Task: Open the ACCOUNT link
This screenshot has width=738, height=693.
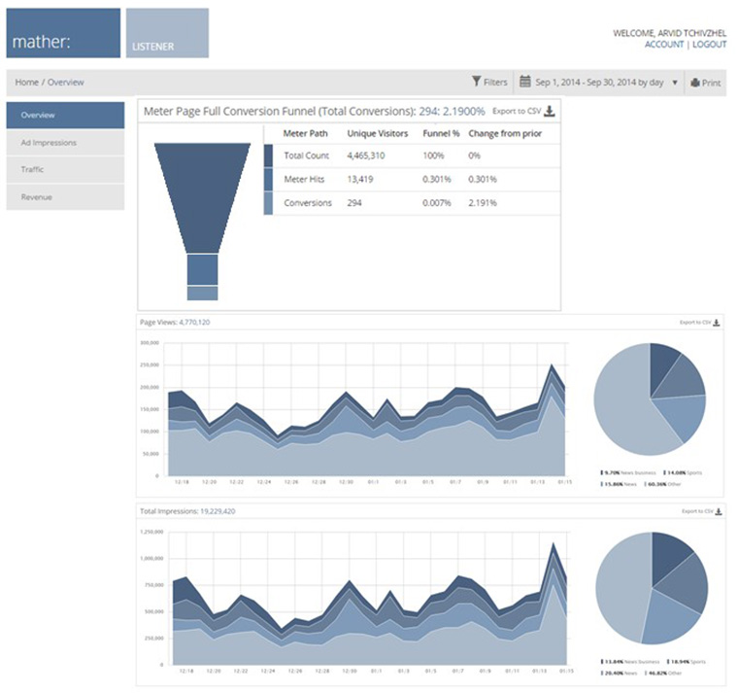Action: (663, 45)
